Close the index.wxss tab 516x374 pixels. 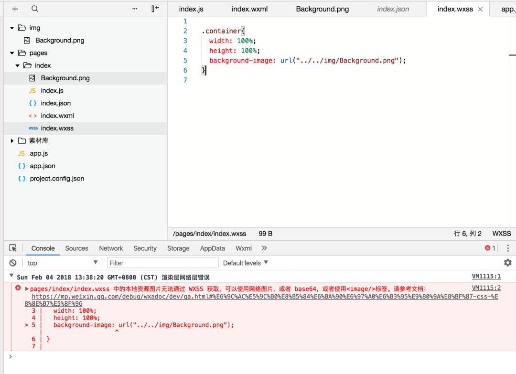coord(480,9)
